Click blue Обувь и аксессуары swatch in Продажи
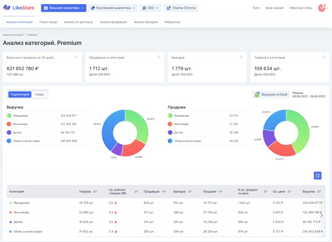 (x=170, y=141)
